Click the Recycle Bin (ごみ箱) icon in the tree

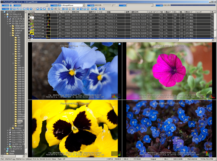[8, 151]
